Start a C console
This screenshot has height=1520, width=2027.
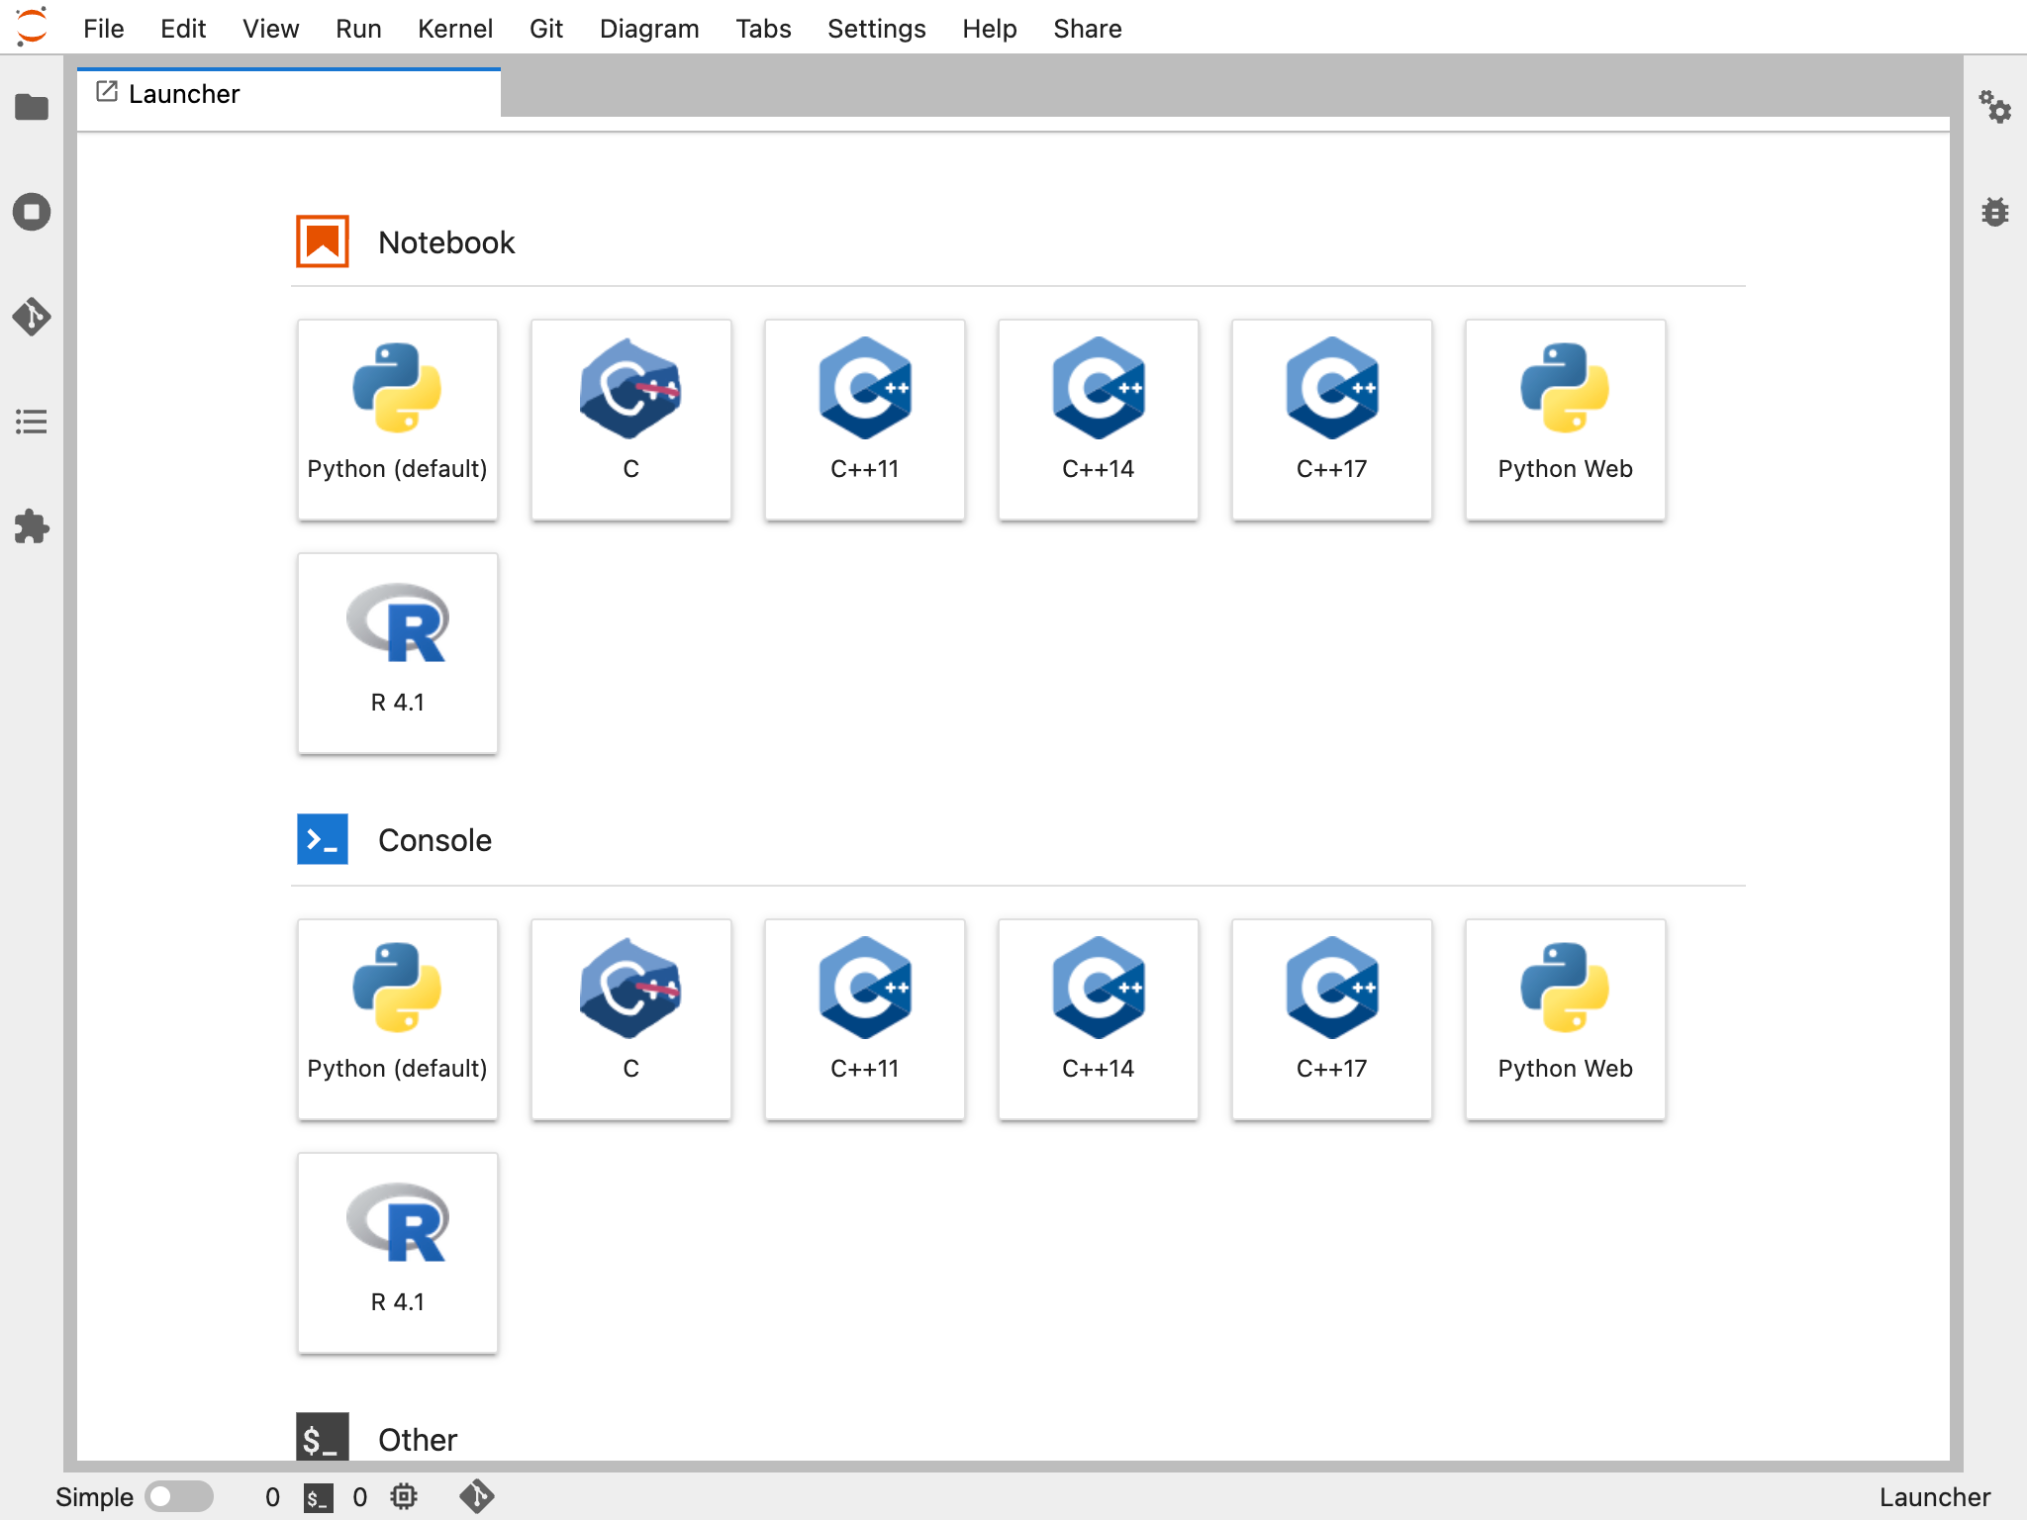pyautogui.click(x=631, y=1019)
